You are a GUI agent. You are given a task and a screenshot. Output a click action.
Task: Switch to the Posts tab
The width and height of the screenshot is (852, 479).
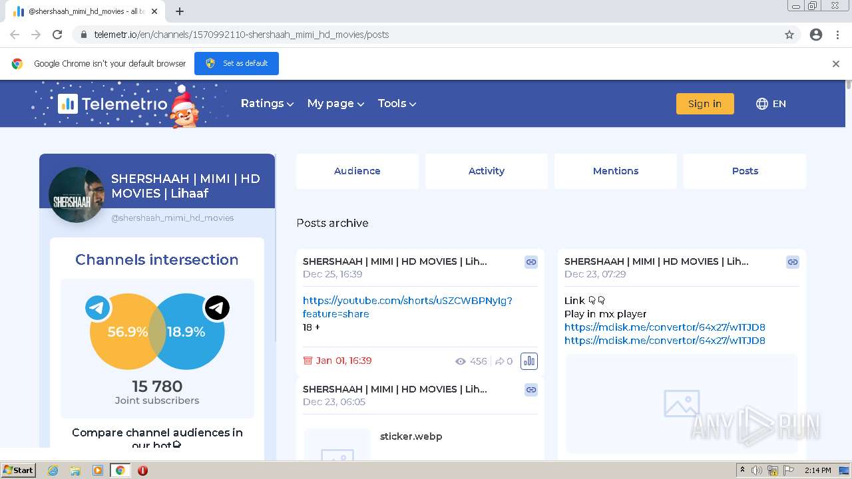(x=745, y=171)
